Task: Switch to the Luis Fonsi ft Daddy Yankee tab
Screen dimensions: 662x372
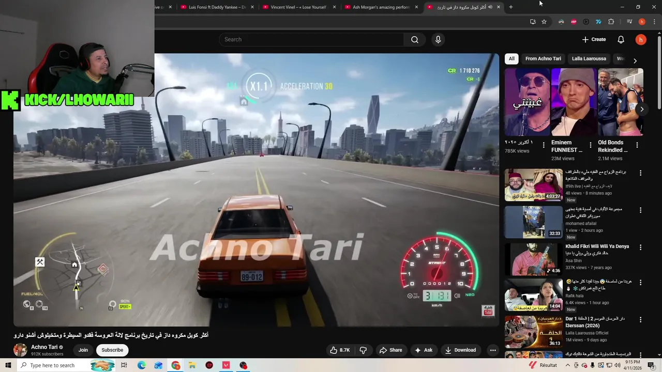Action: pos(216,7)
